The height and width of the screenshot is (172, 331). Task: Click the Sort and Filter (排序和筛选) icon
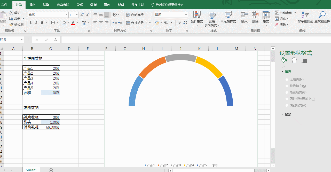(x=305, y=18)
